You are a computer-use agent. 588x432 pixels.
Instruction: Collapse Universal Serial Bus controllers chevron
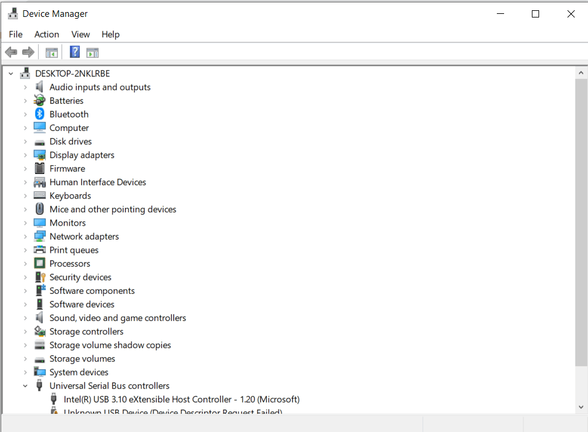point(25,386)
